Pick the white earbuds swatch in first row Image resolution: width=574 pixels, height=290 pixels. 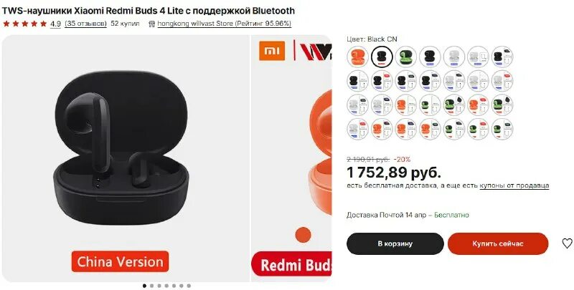tap(454, 57)
